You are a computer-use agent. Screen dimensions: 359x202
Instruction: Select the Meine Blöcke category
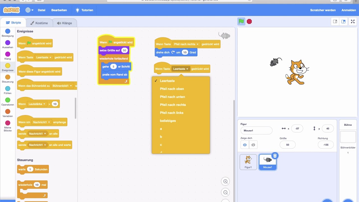click(x=8, y=126)
